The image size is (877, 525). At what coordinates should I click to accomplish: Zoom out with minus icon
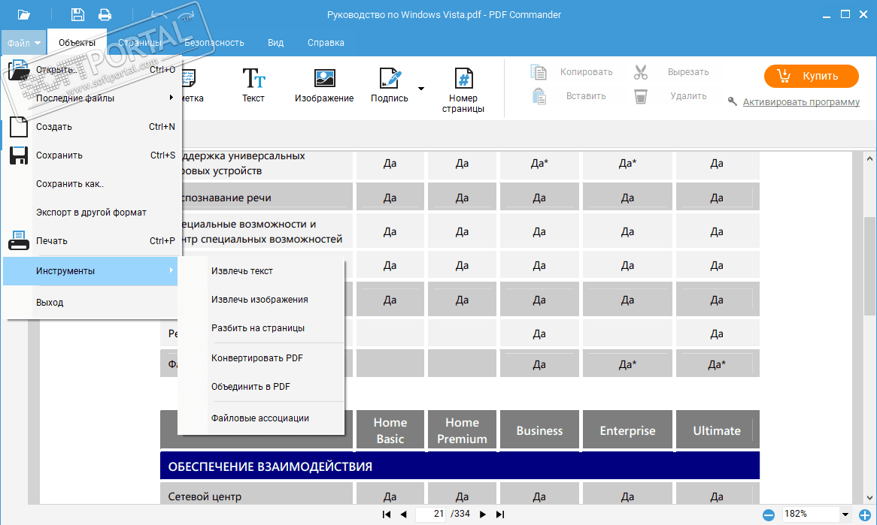click(x=769, y=515)
